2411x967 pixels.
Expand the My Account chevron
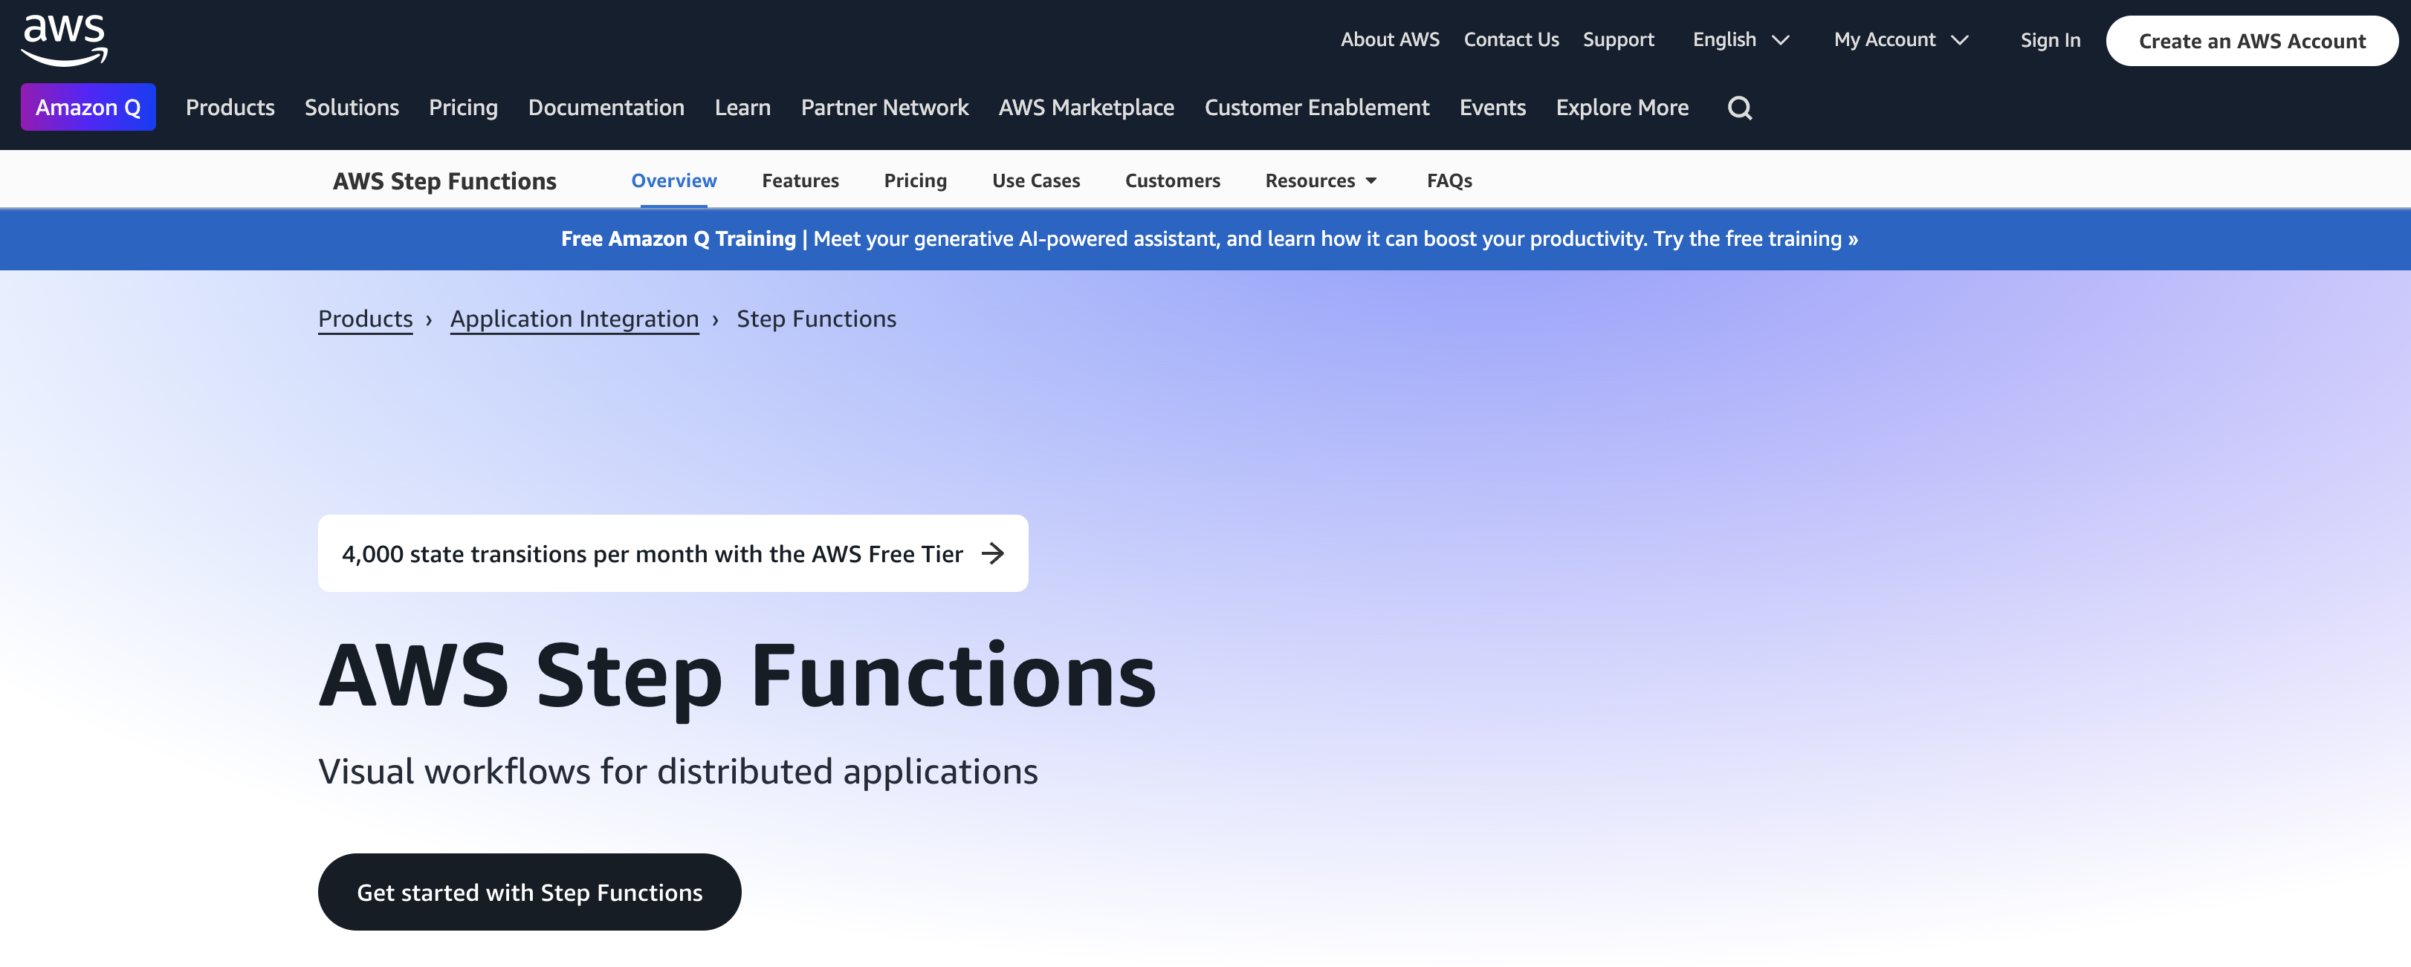pyautogui.click(x=1960, y=40)
